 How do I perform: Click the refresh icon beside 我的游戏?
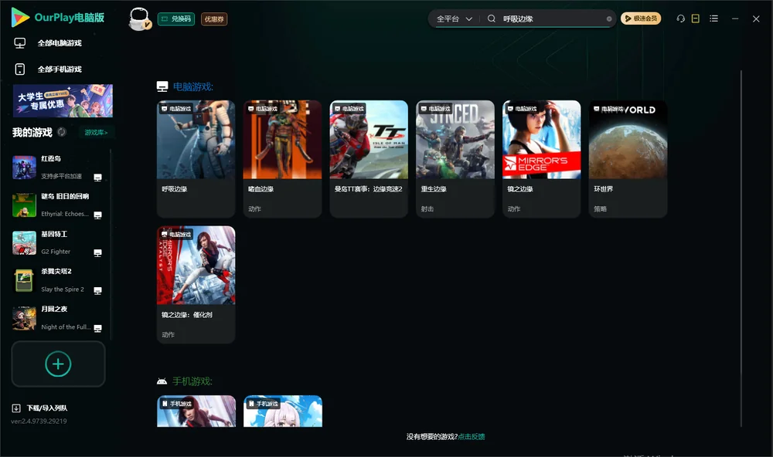[62, 132]
